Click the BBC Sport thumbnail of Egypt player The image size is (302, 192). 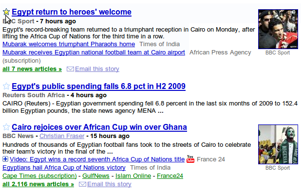[278, 29]
